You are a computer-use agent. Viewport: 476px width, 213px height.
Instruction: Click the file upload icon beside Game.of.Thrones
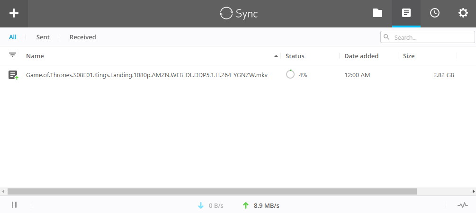13,75
